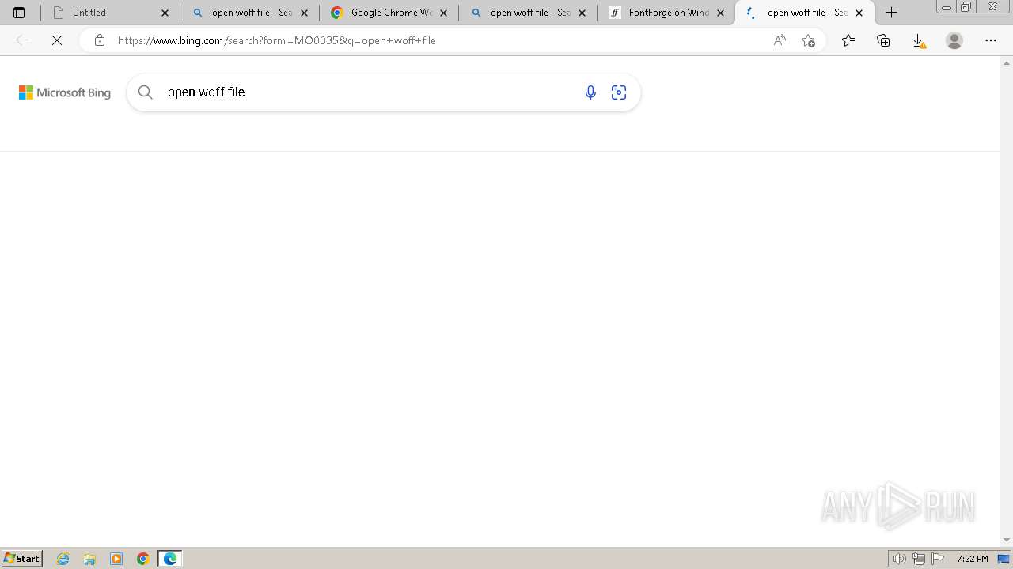Close the Untitled tab
Screen dimensions: 1013x569
165,13
